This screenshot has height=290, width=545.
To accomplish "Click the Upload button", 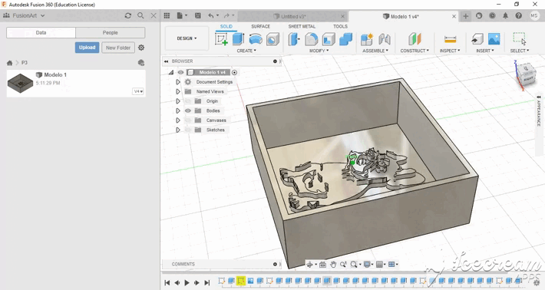I will click(x=87, y=48).
